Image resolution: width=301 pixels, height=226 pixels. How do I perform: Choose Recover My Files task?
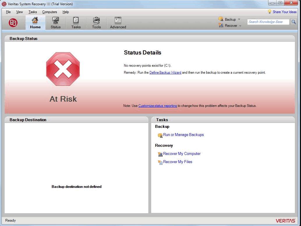pyautogui.click(x=177, y=162)
